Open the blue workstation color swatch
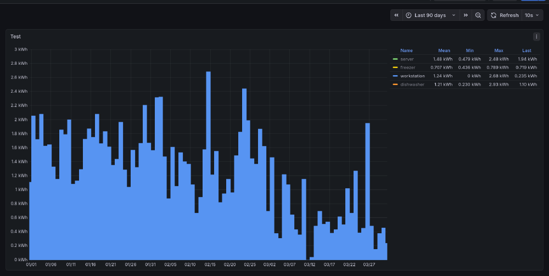This screenshot has height=276, width=549. (395, 76)
